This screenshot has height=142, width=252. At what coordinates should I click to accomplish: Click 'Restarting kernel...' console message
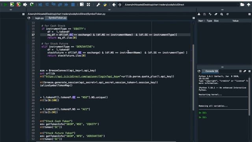click(x=210, y=95)
